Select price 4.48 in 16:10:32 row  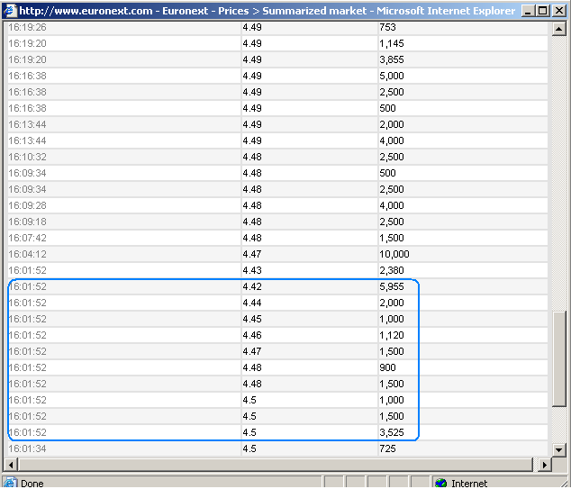coord(252,157)
